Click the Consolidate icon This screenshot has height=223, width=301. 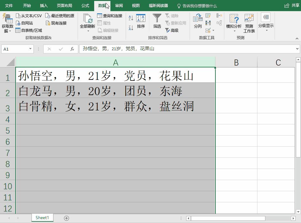(x=219, y=16)
